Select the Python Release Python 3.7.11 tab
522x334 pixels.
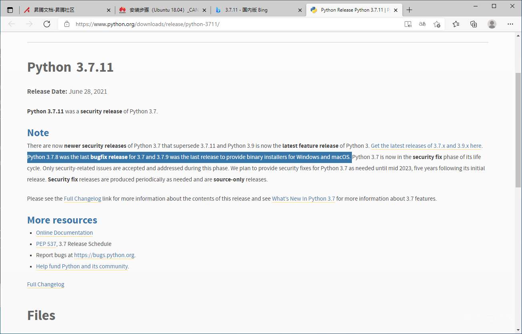click(x=354, y=10)
